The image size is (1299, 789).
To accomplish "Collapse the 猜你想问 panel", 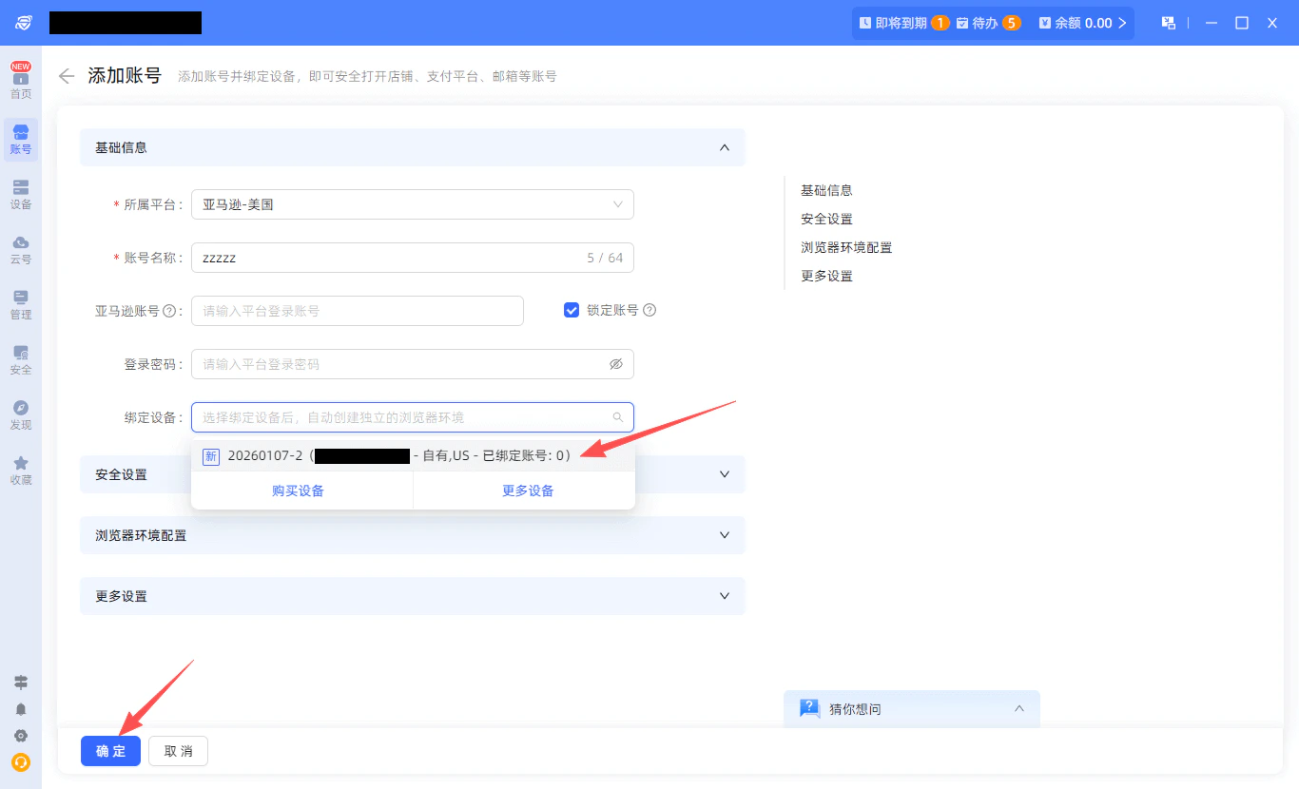I will (1019, 709).
